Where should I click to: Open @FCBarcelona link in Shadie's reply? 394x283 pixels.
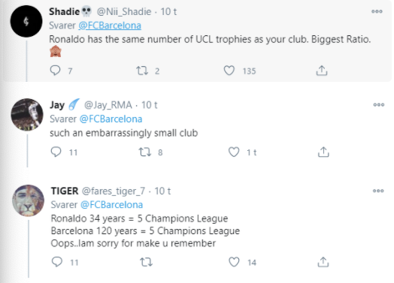(110, 26)
